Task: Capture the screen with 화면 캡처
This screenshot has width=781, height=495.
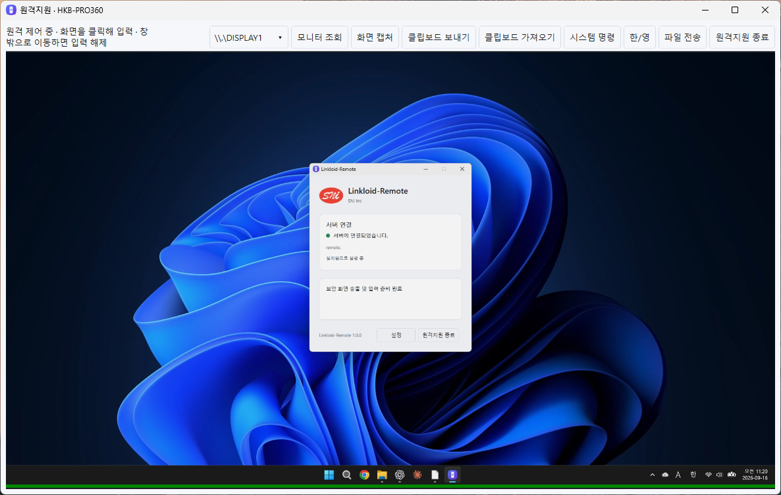Action: pyautogui.click(x=375, y=37)
